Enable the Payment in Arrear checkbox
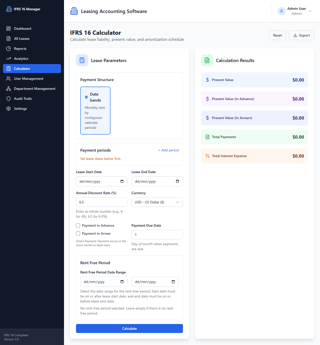Image resolution: width=320 pixels, height=345 pixels. click(x=78, y=233)
